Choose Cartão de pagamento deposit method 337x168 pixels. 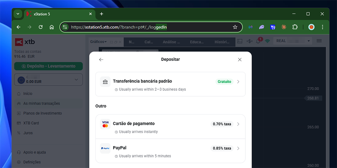(x=170, y=127)
